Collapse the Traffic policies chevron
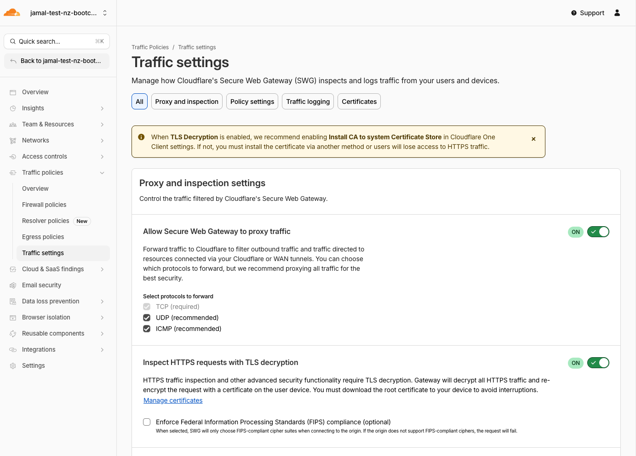The width and height of the screenshot is (636, 456). (102, 173)
